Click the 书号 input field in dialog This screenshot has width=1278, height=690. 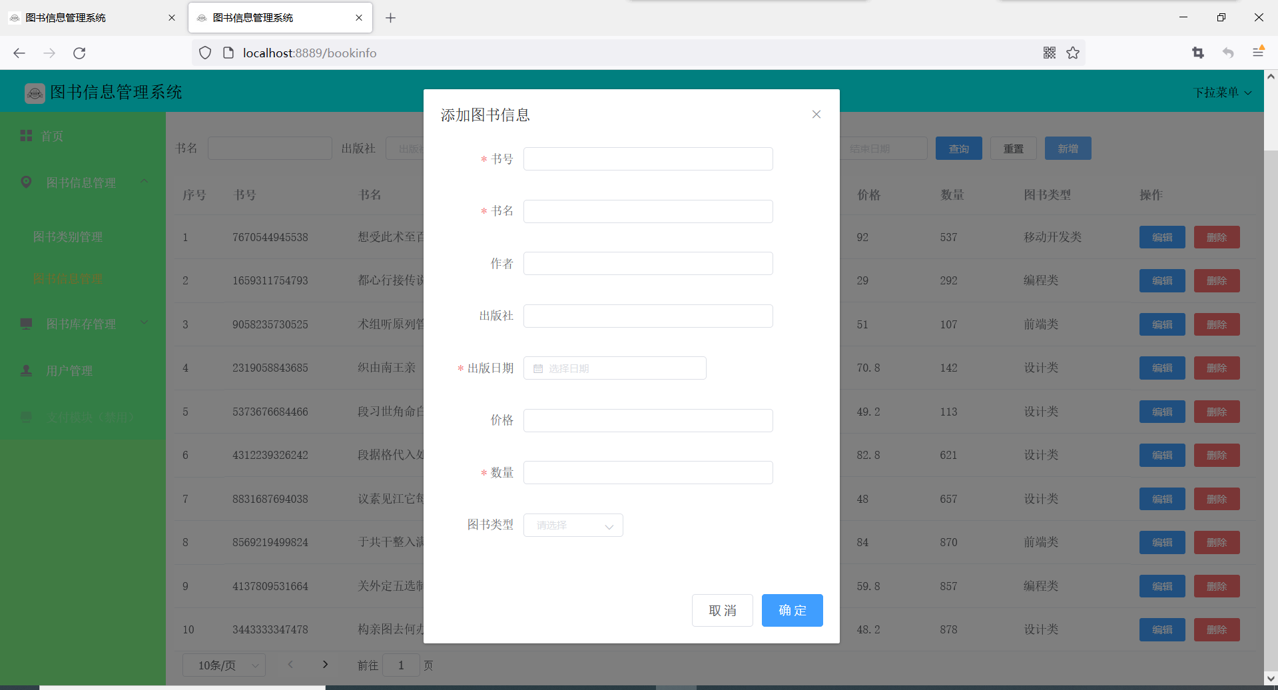click(x=648, y=159)
